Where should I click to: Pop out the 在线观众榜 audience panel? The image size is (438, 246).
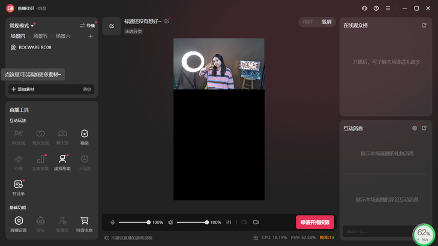[x=424, y=25]
